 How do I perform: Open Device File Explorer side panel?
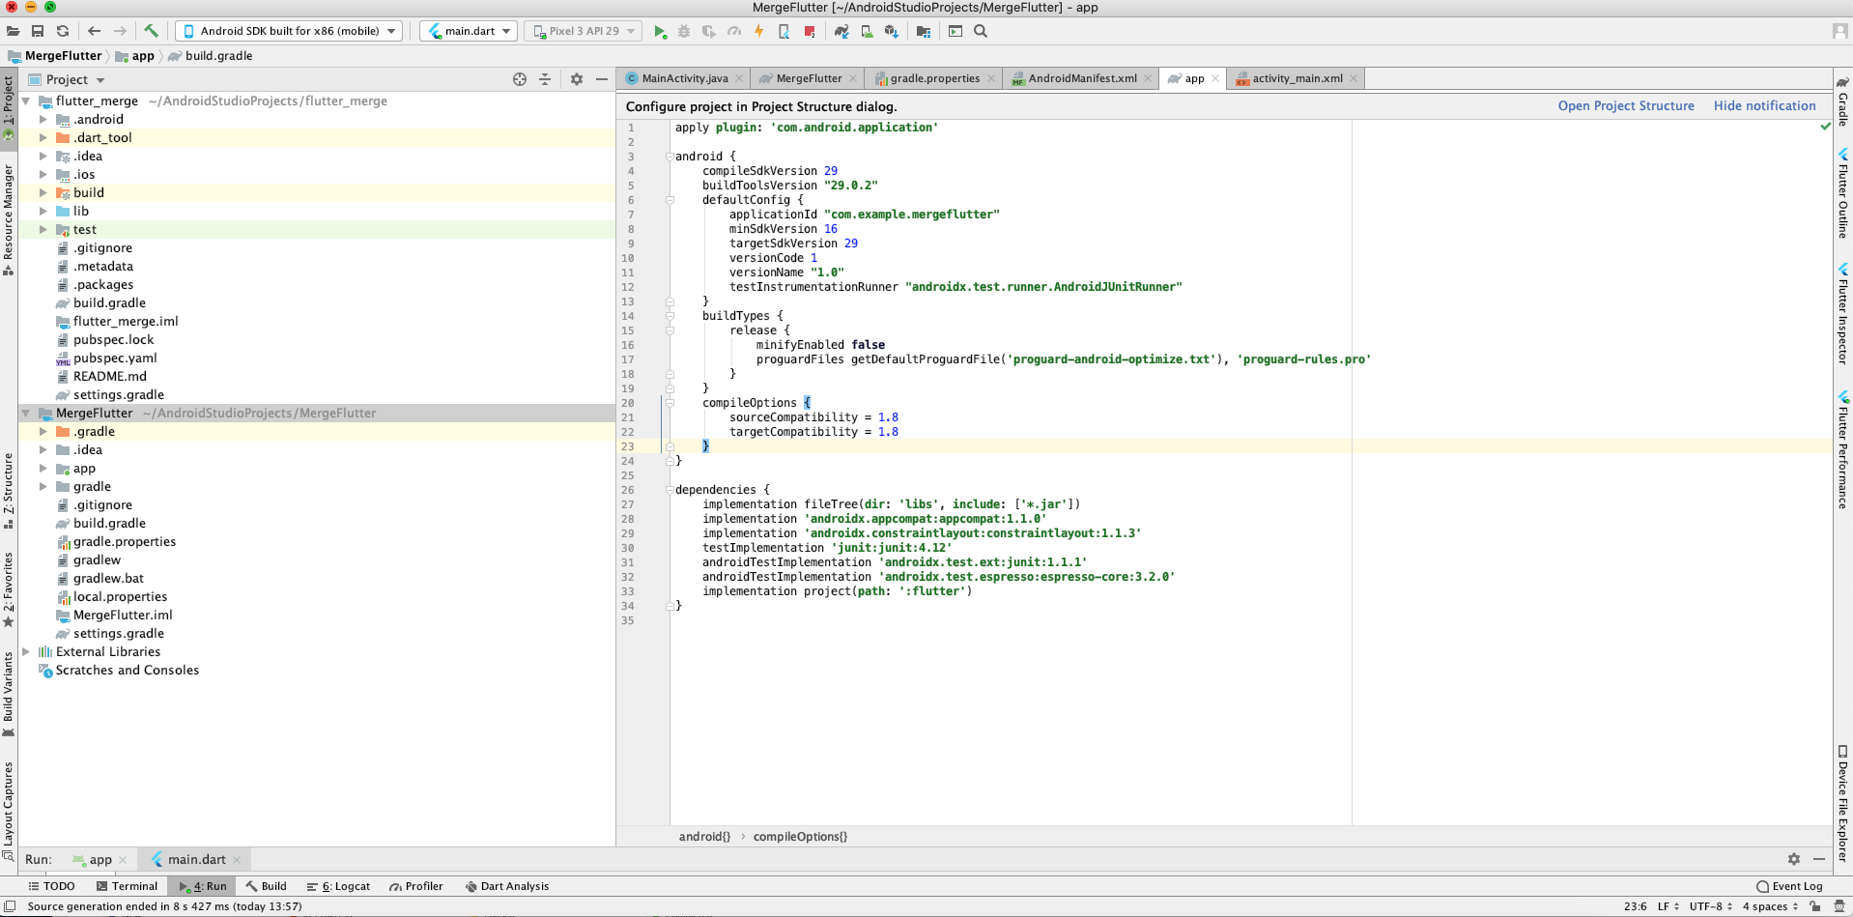tap(1843, 804)
